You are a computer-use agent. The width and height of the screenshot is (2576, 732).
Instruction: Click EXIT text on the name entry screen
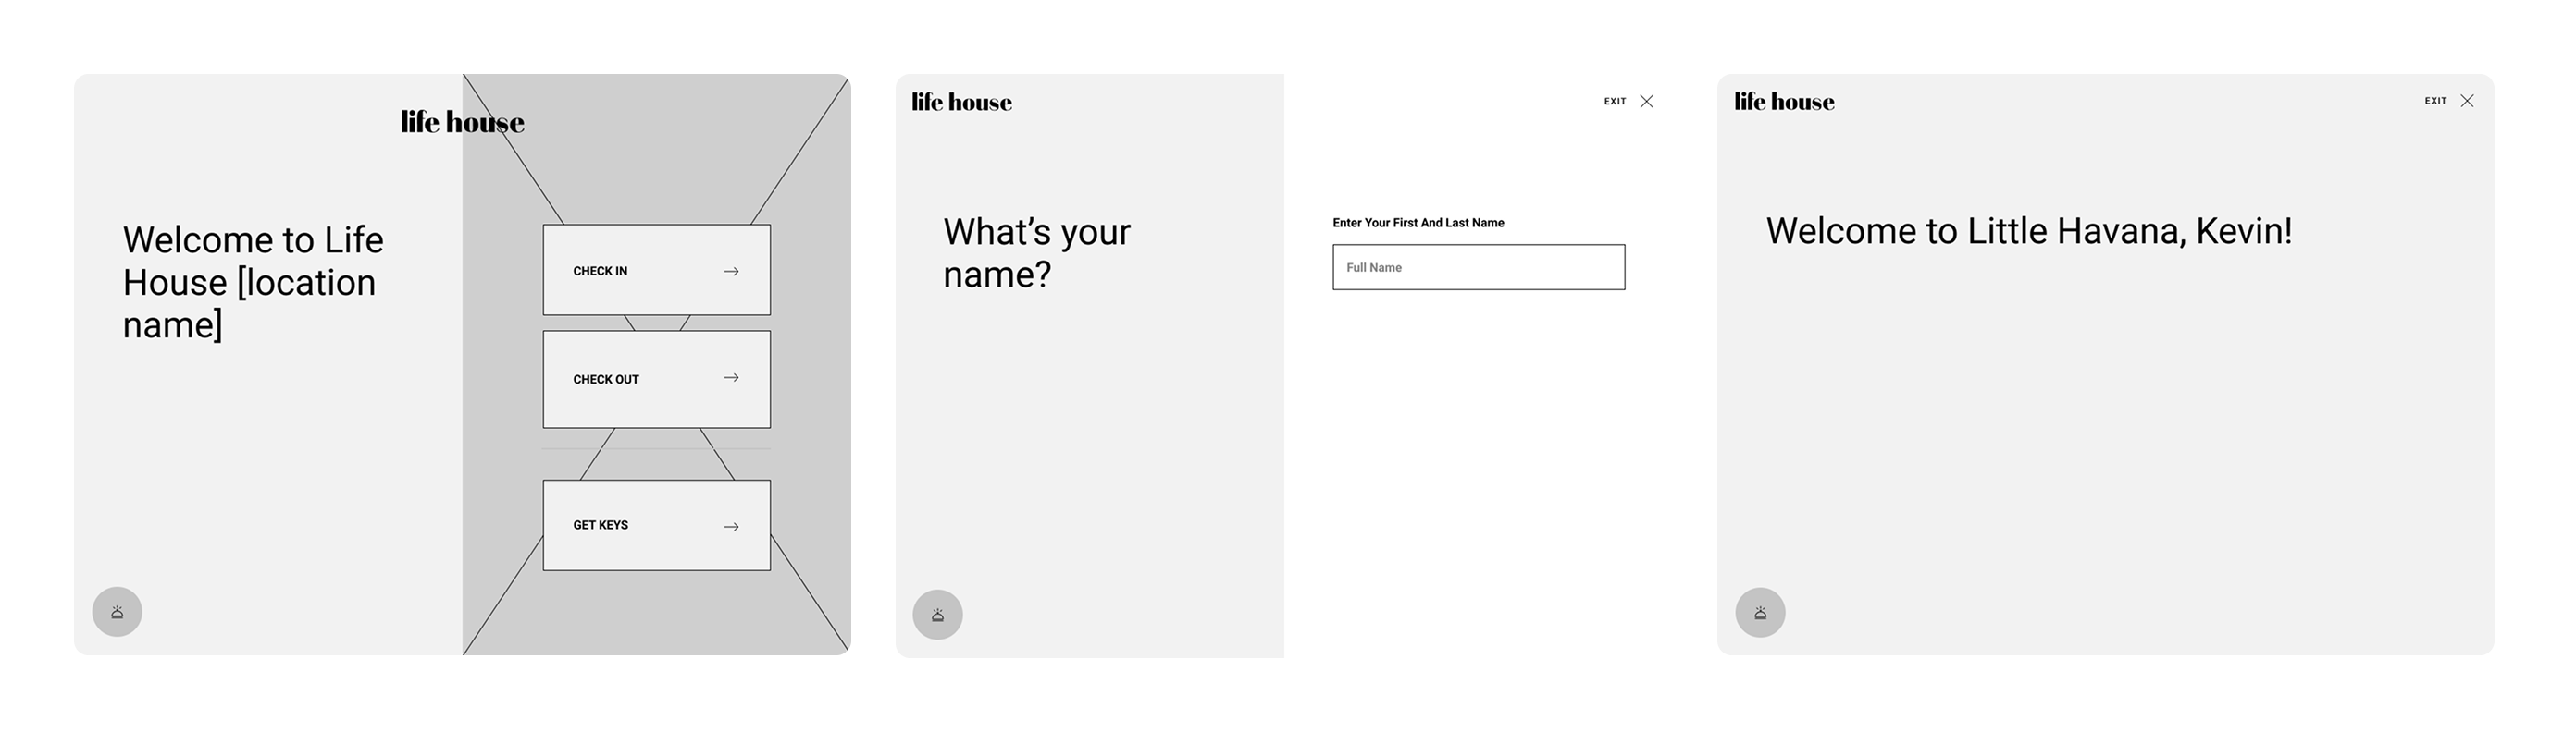pos(1615,101)
